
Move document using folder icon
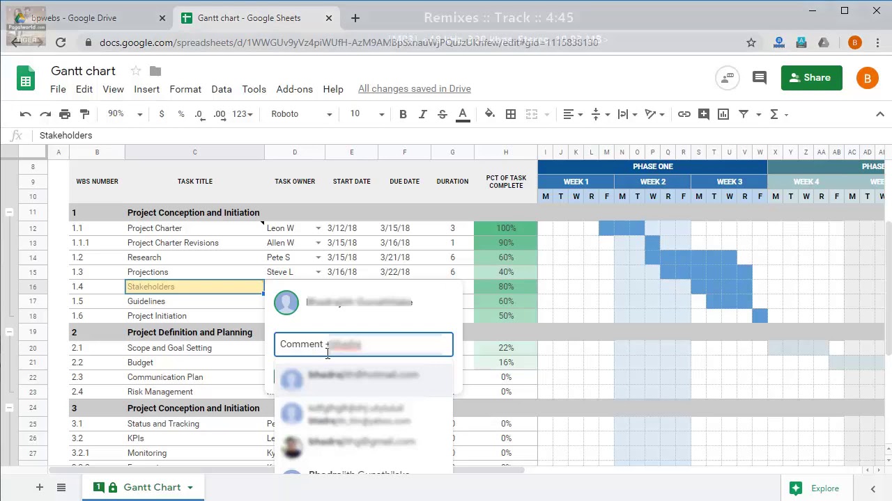pos(155,71)
